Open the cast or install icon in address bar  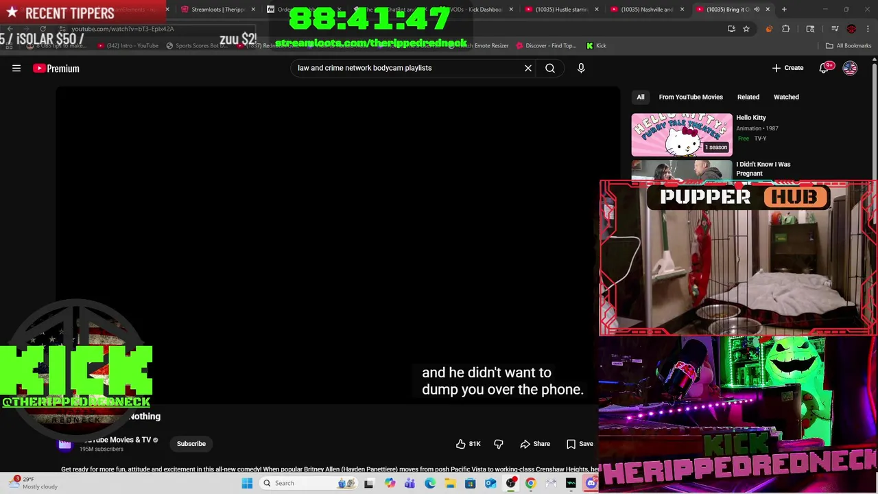point(731,29)
